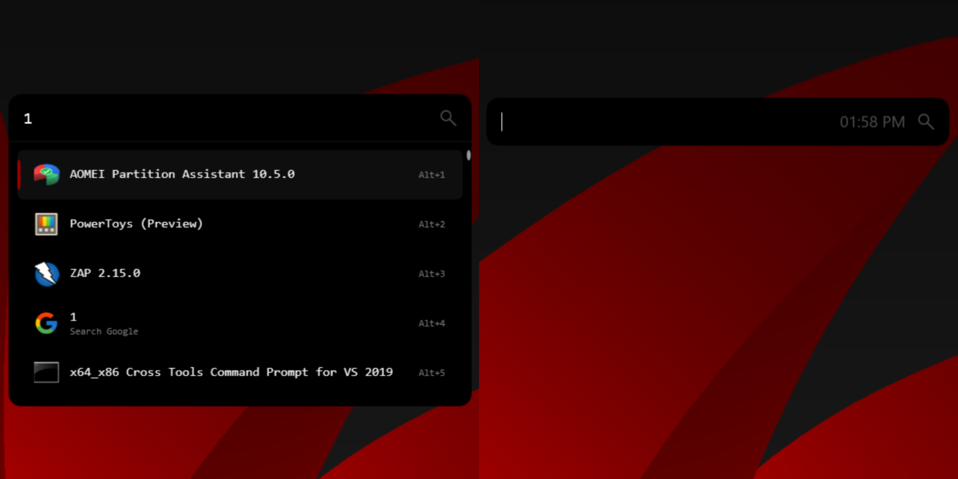Click the Command Prompt terminal icon
Screen dimensions: 958x479
(x=46, y=372)
